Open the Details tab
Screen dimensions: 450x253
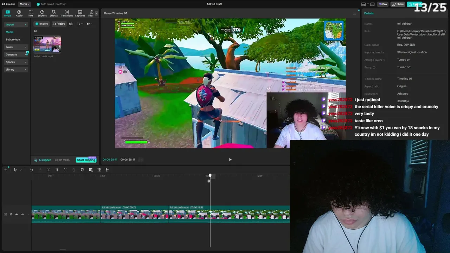click(369, 13)
